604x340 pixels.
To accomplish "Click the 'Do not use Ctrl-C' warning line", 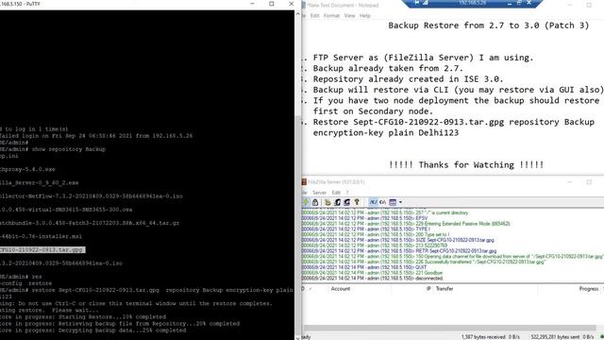I will pyautogui.click(x=136, y=303).
